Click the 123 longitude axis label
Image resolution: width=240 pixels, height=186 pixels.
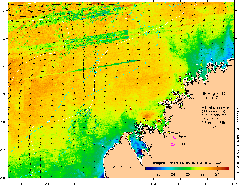click(x=127, y=184)
